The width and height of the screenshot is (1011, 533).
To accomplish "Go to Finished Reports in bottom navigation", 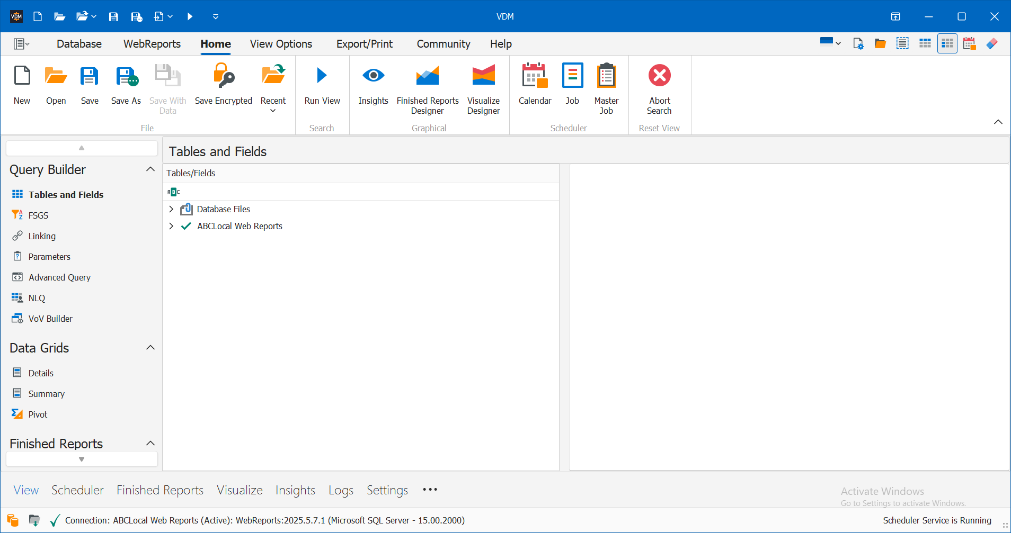I will coord(159,490).
